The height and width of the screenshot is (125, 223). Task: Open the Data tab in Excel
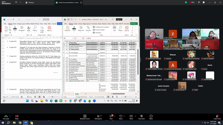pos(100,24)
